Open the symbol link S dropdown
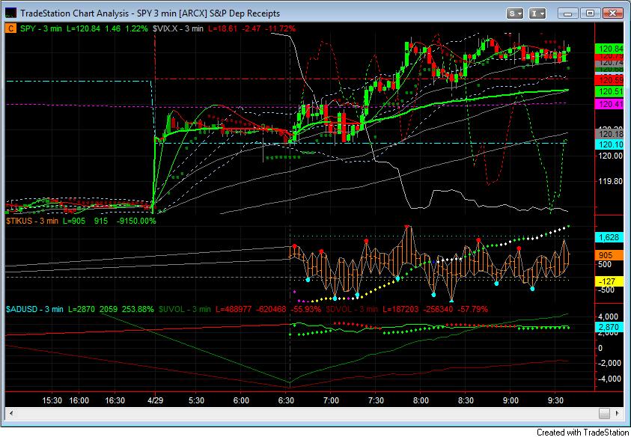Image resolution: width=631 pixels, height=437 pixels. (515, 13)
